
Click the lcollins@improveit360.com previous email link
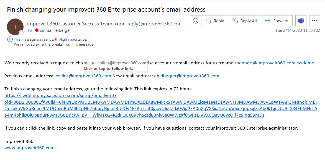point(83,76)
